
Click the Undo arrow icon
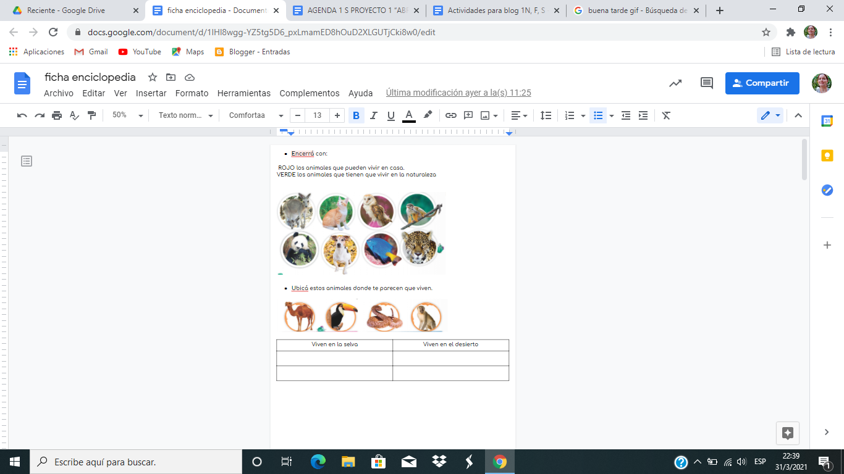(x=22, y=115)
